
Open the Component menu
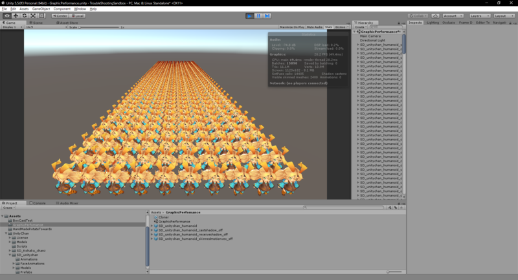tap(62, 9)
